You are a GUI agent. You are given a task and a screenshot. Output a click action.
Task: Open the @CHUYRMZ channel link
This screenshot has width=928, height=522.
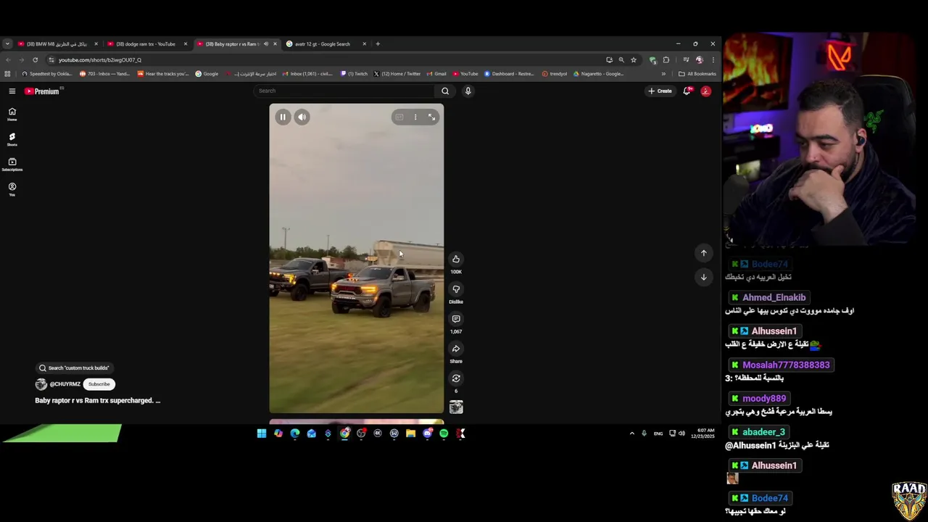[65, 384]
